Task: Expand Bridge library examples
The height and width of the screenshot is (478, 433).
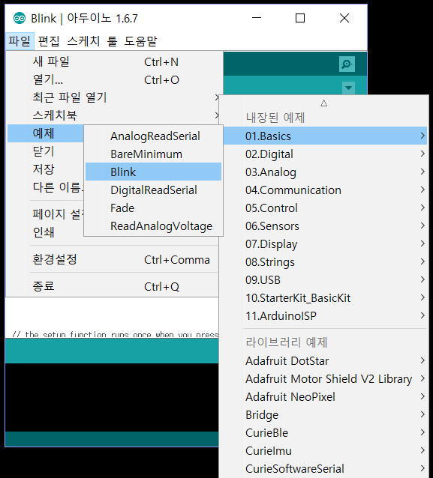Action: 325,414
